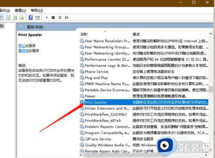Click the horizontal scrollbar right arrow
The image size is (215, 158).
coord(206,155)
